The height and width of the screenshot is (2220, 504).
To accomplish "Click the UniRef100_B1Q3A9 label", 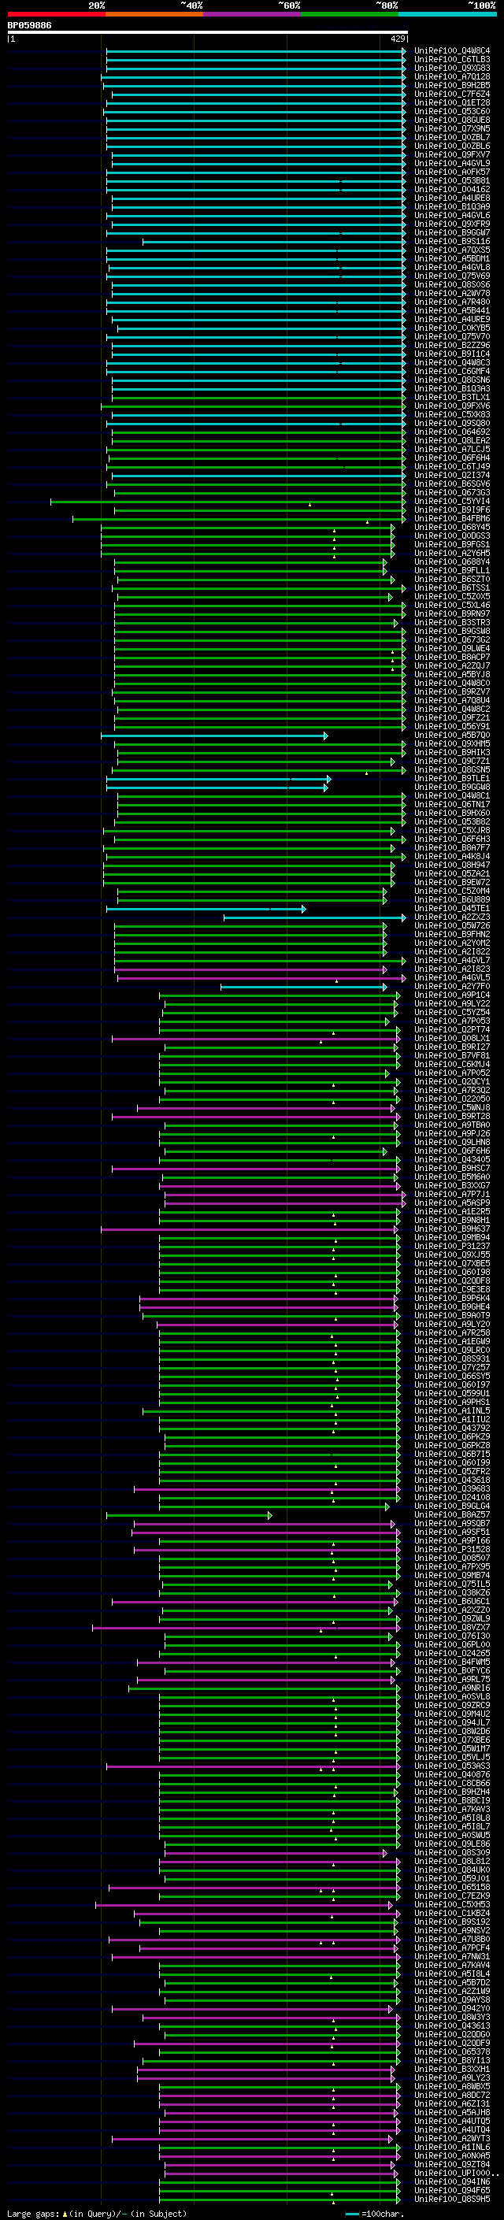I will click(x=452, y=207).
